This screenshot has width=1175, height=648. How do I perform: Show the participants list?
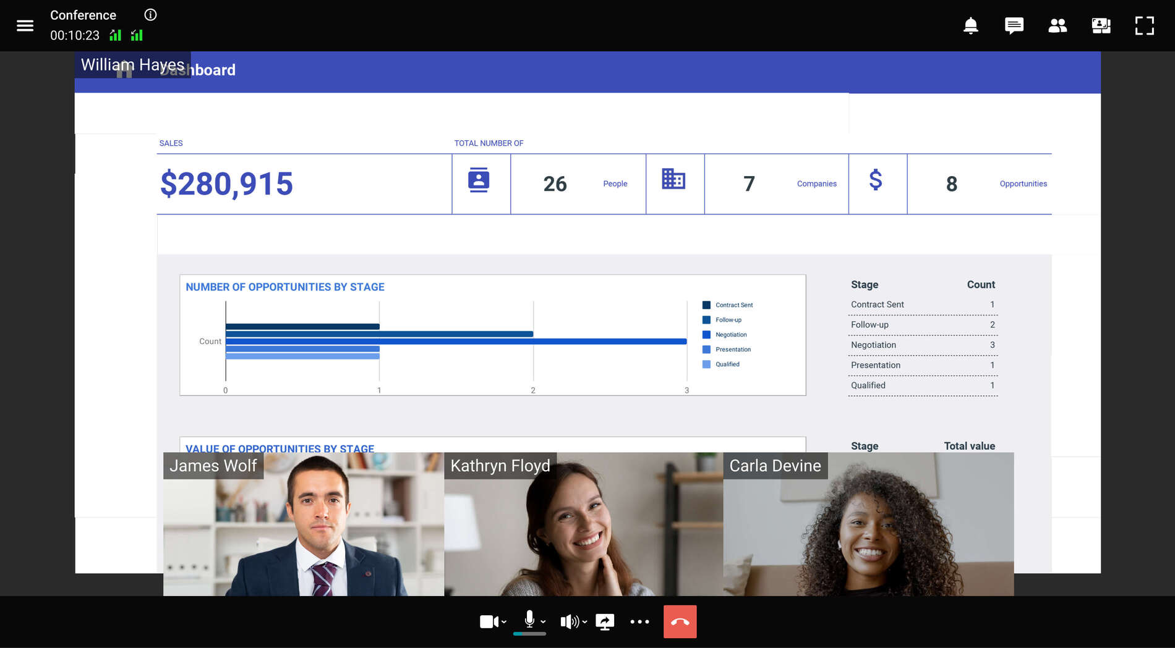tap(1057, 25)
